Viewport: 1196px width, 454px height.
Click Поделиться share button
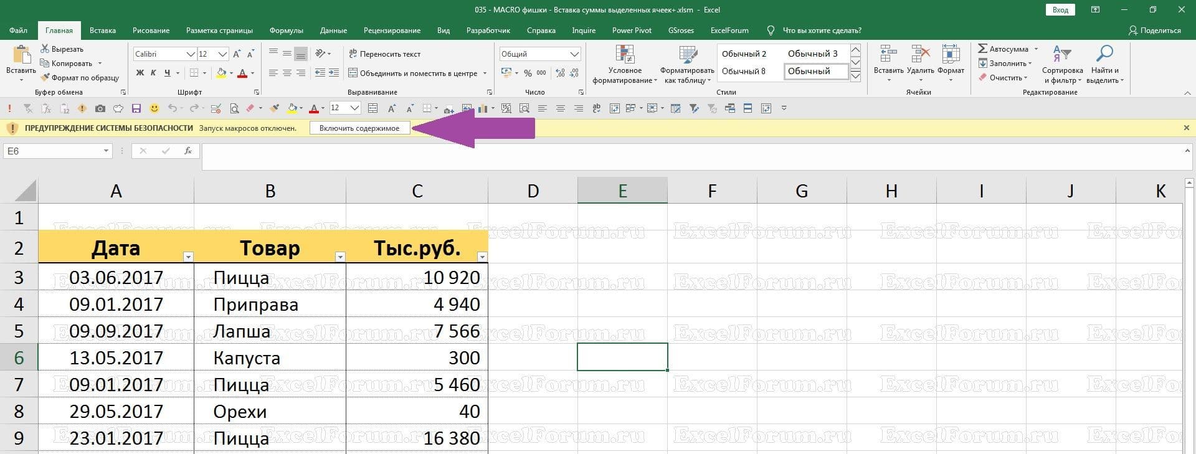coord(1155,30)
